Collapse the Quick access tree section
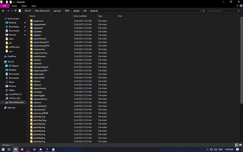Image resolution: width=243 pixels, height=152 pixels. pos(2,18)
